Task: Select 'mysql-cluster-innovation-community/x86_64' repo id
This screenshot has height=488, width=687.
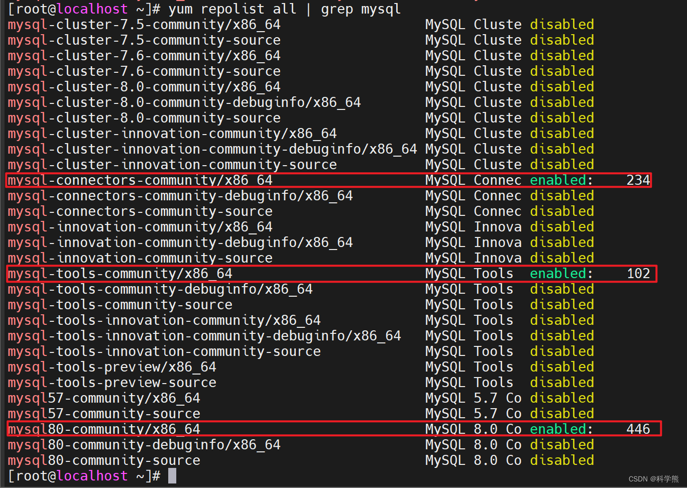Action: pyautogui.click(x=172, y=134)
